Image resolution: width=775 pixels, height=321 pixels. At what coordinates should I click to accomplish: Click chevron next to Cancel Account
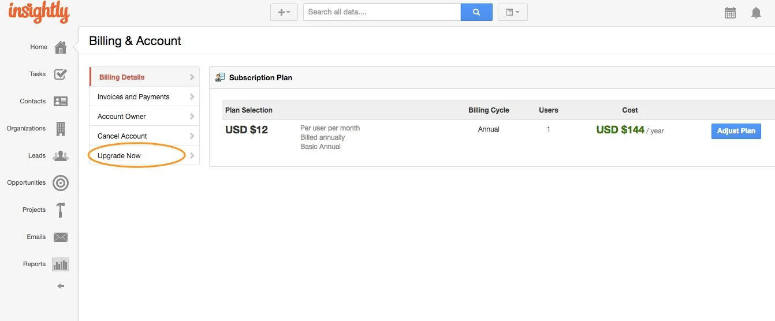click(192, 136)
